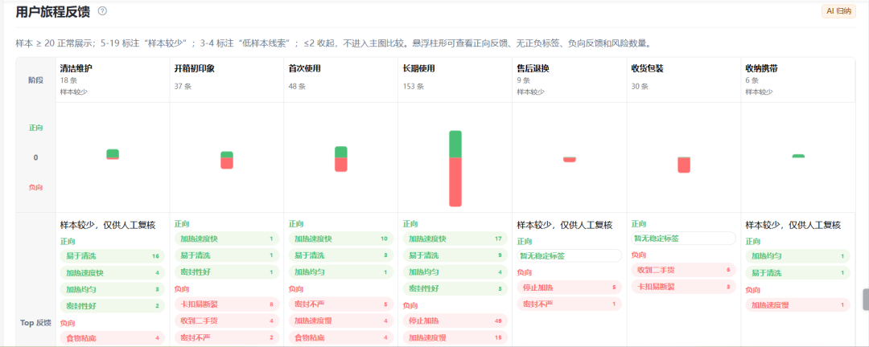Click 加热均匀 tag under 首次使用

341,271
